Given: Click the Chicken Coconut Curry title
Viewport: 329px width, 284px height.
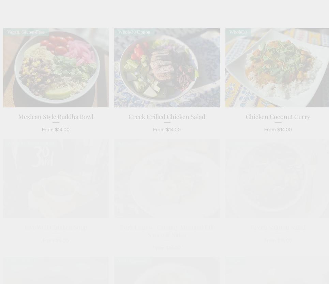Looking at the screenshot, I should click(278, 117).
